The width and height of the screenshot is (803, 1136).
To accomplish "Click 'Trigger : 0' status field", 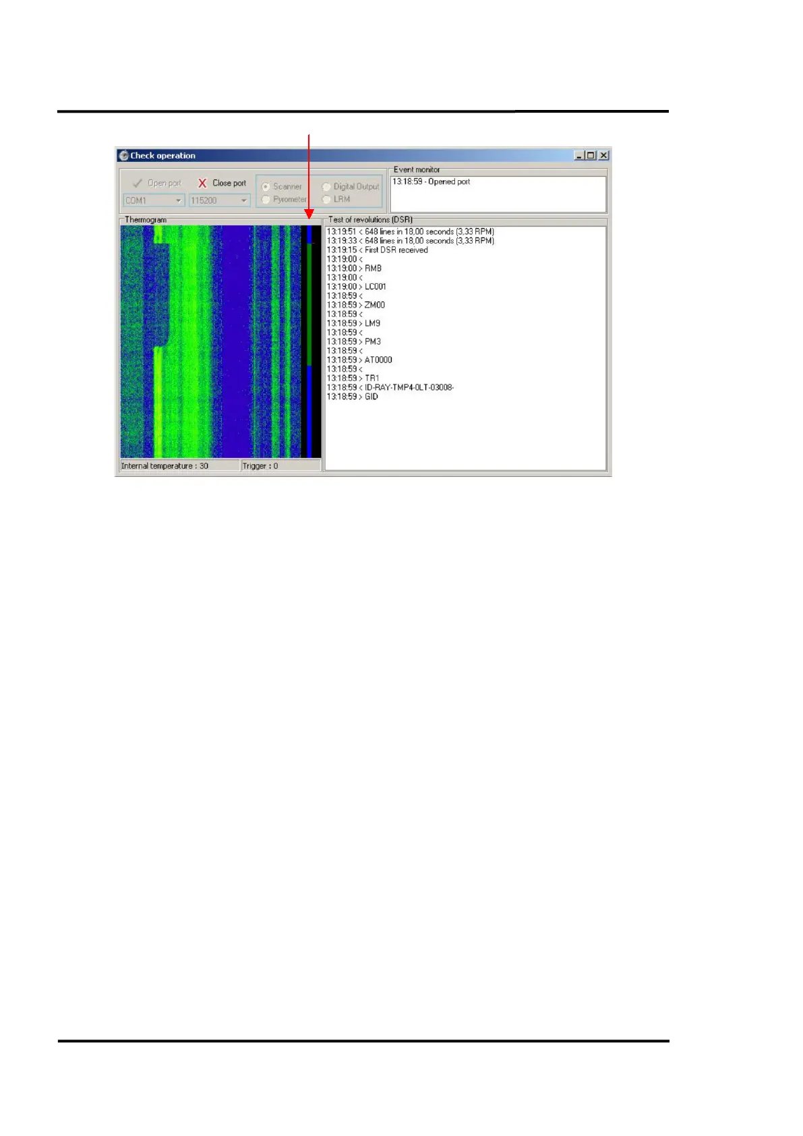I will [x=281, y=465].
